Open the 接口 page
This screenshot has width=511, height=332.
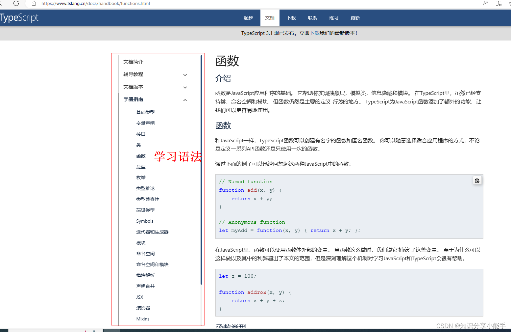coord(141,134)
